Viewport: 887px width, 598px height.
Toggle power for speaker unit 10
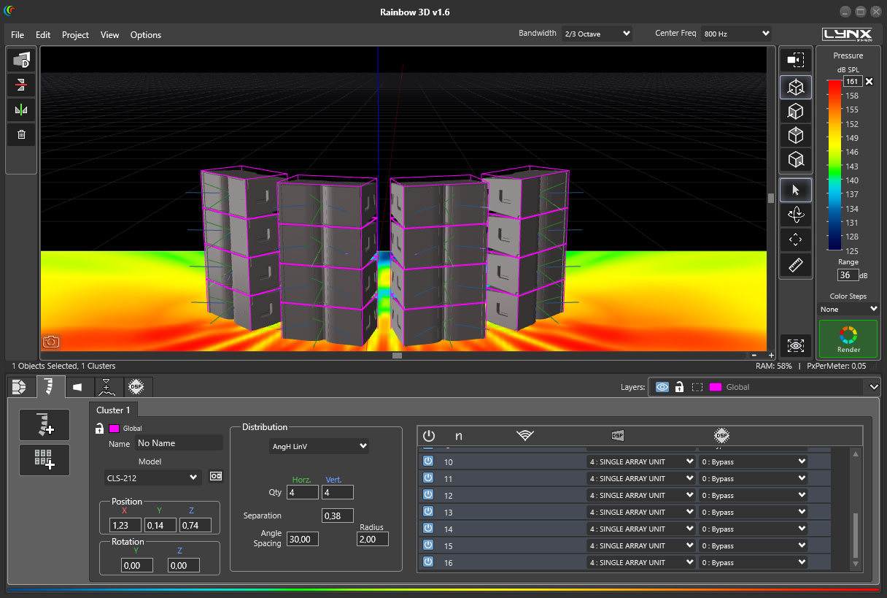click(428, 461)
